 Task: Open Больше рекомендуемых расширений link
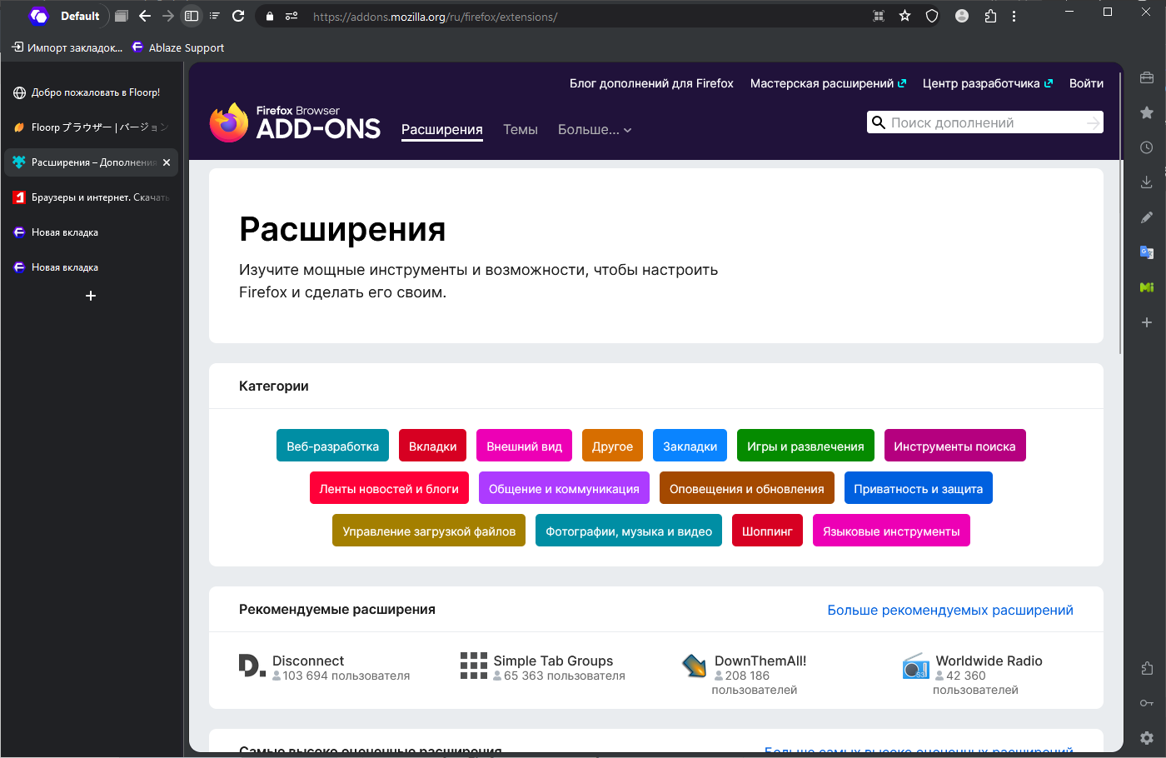[950, 610]
